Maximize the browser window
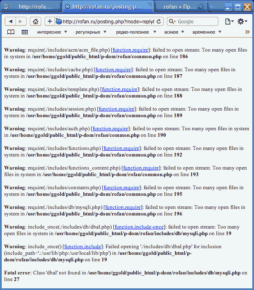This screenshot has height=290, width=254. pos(238,7)
